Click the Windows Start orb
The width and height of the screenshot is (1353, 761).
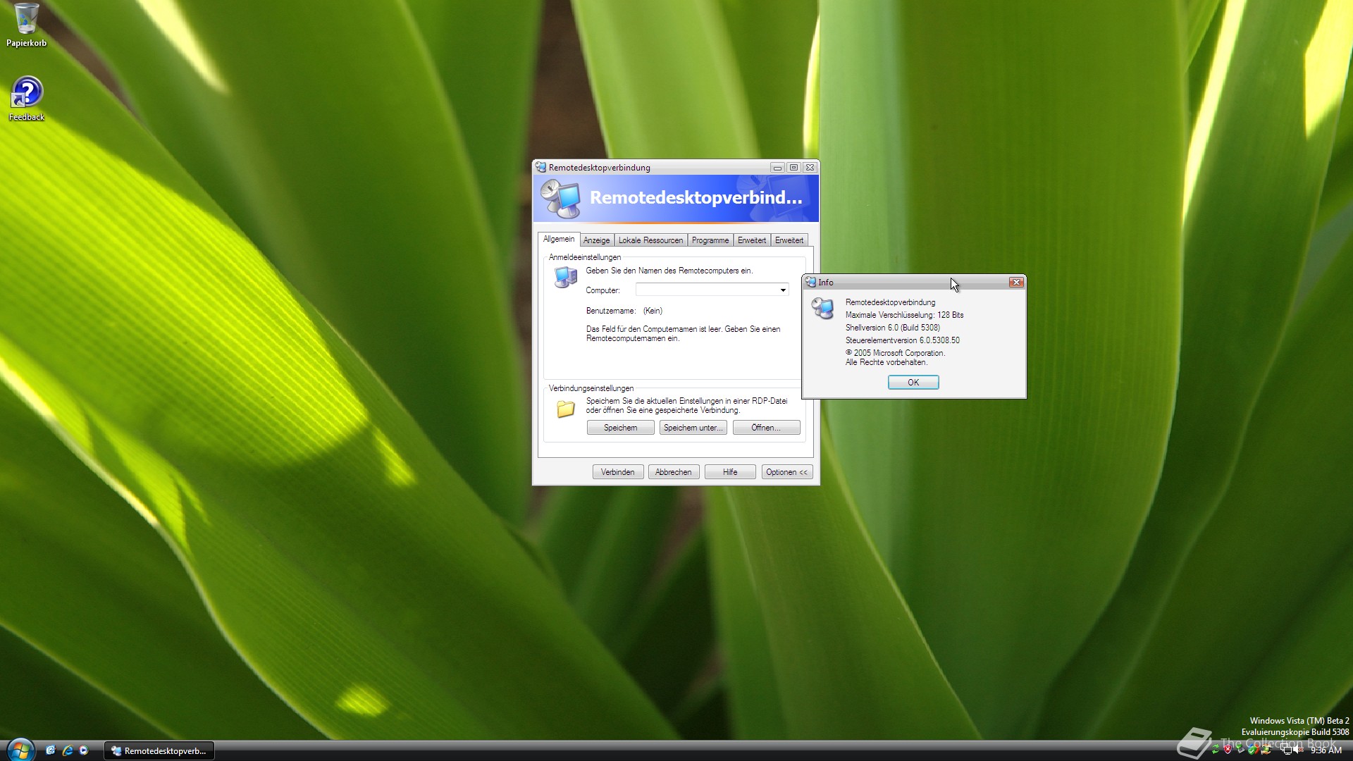coord(20,750)
